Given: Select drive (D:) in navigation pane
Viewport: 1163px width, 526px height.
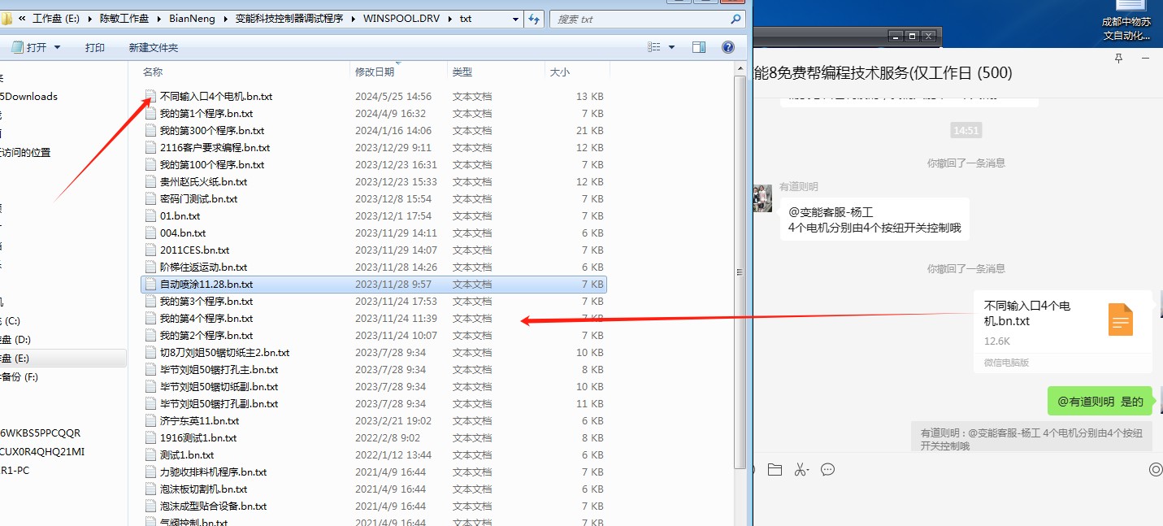Looking at the screenshot, I should 15,339.
